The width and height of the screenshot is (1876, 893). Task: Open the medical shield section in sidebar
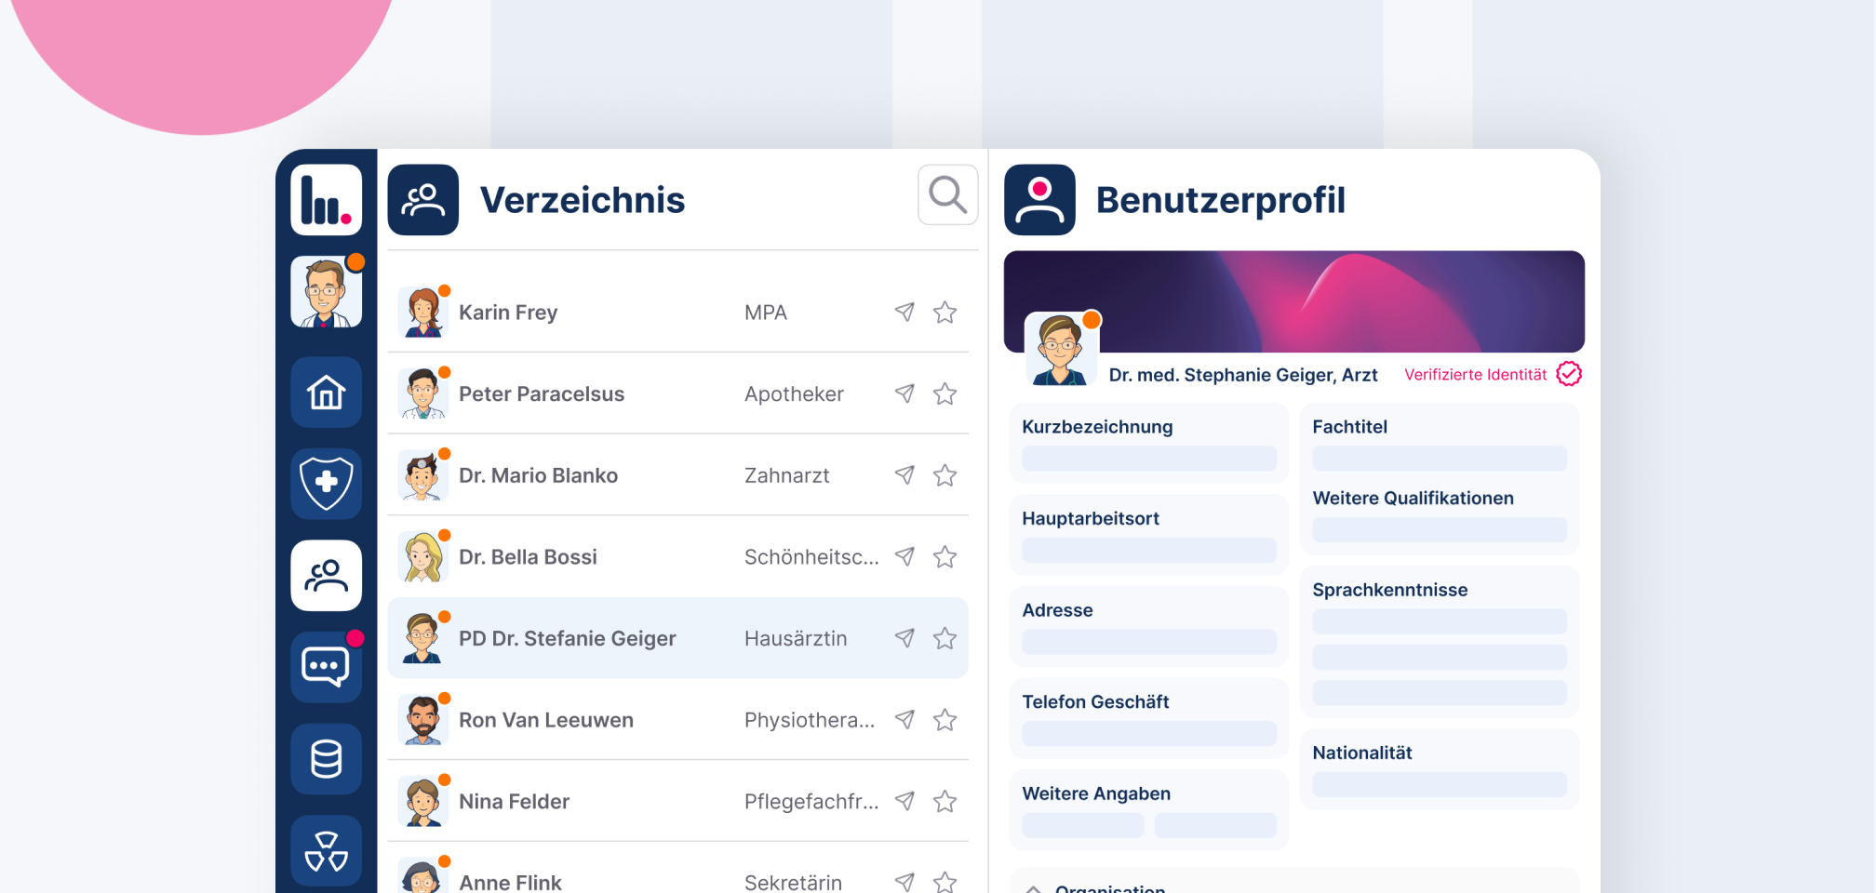326,484
